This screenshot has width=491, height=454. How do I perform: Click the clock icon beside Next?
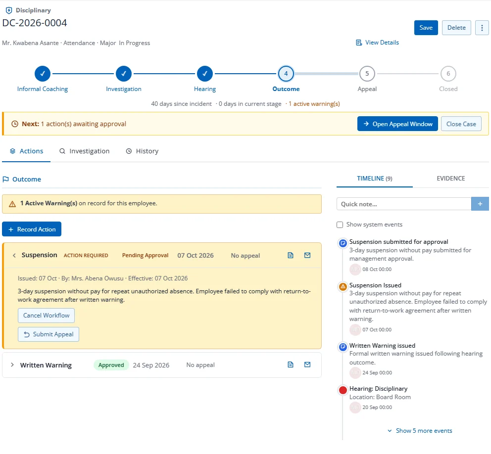(15, 124)
